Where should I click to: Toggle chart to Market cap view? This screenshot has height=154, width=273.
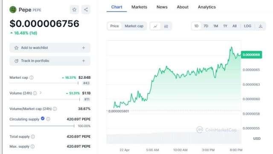coord(134,26)
